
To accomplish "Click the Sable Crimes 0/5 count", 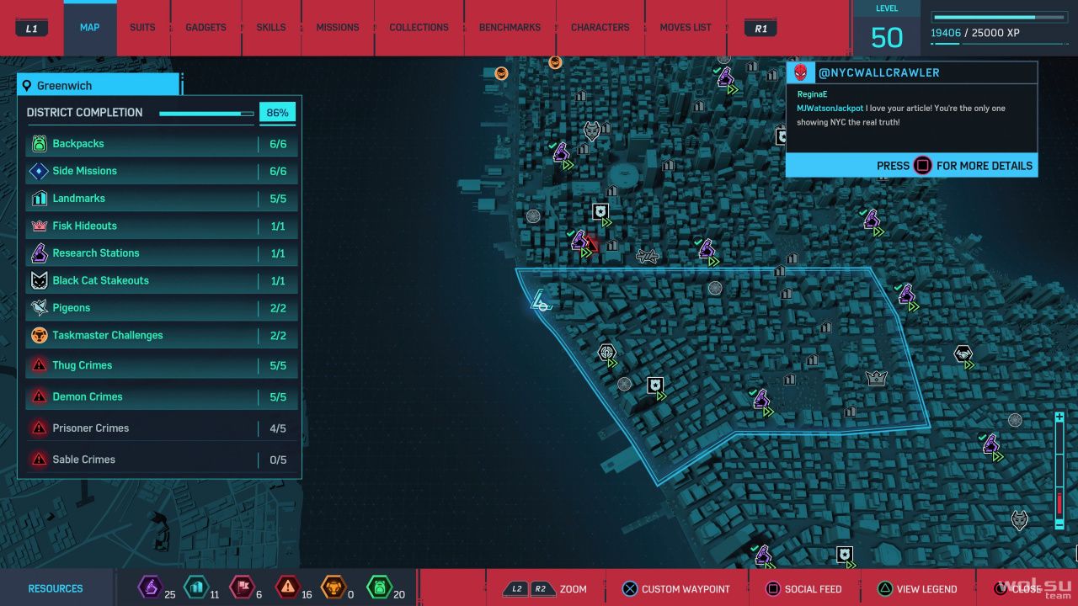I will click(x=278, y=460).
